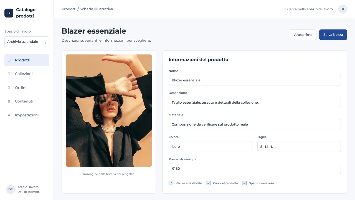Focus the Cerca nello spazio di lavoro search
Image resolution: width=355 pixels, height=200 pixels.
(308, 9)
